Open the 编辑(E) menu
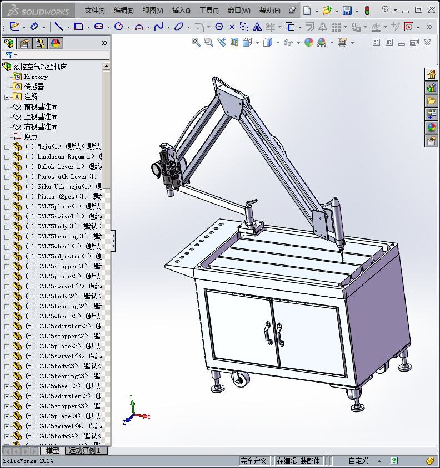440x468 pixels. click(123, 11)
